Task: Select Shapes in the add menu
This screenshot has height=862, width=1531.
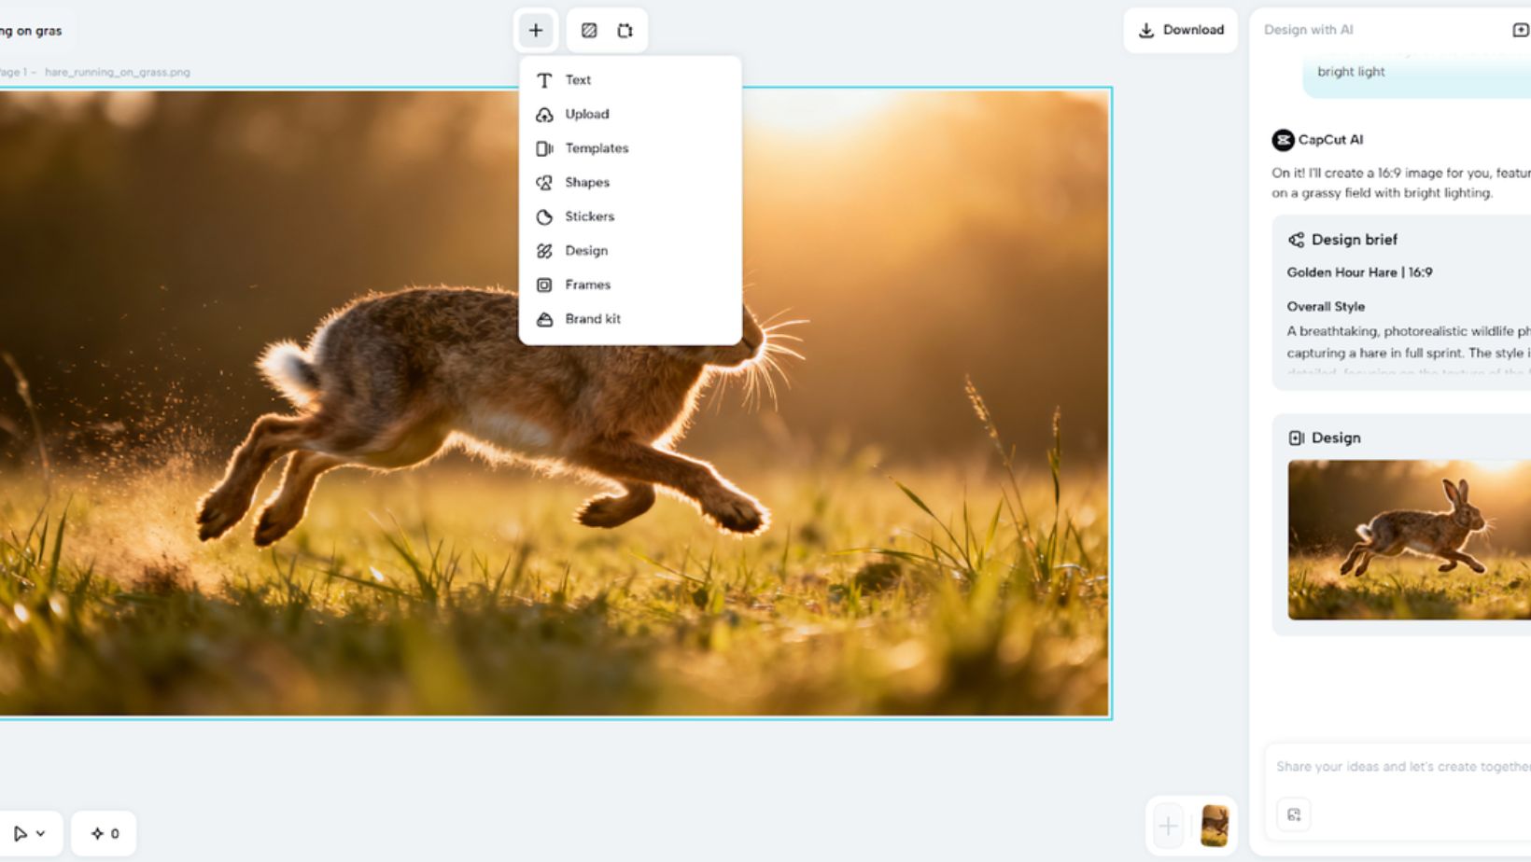Action: 586,183
